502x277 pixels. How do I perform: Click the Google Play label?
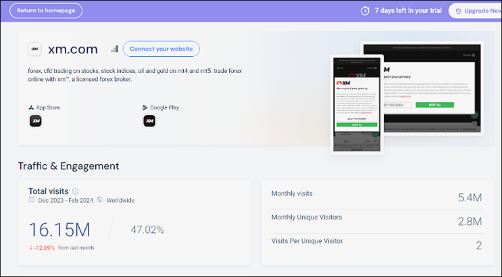(165, 107)
